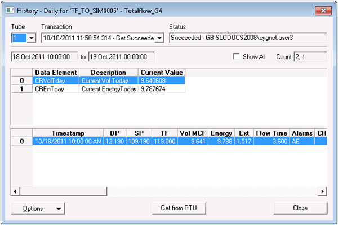Open the Tube dropdown arrow
338x225 pixels.
coord(32,38)
